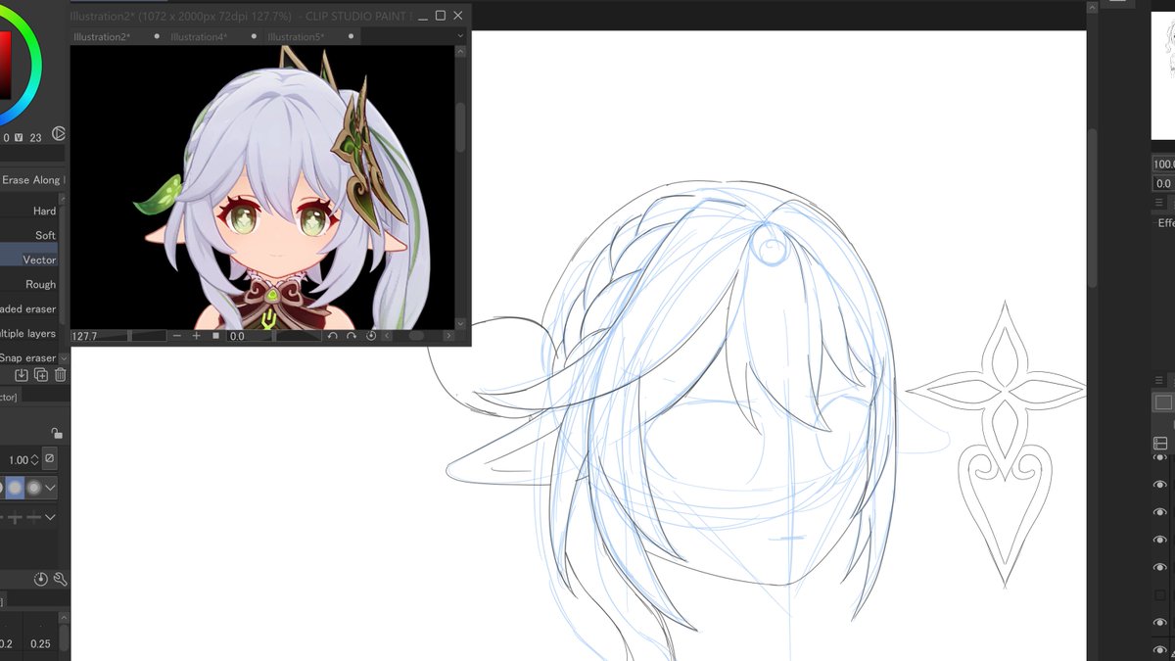This screenshot has width=1175, height=661.
Task: Open the sub tool detail wrench icon
Action: [60, 580]
